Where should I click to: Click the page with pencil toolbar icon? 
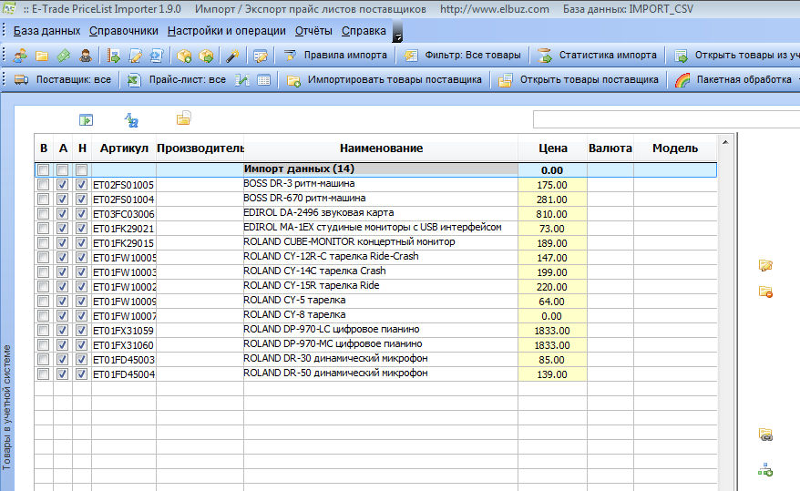[135, 55]
